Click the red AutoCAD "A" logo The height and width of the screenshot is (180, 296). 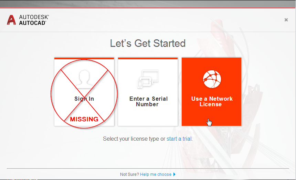(11, 20)
